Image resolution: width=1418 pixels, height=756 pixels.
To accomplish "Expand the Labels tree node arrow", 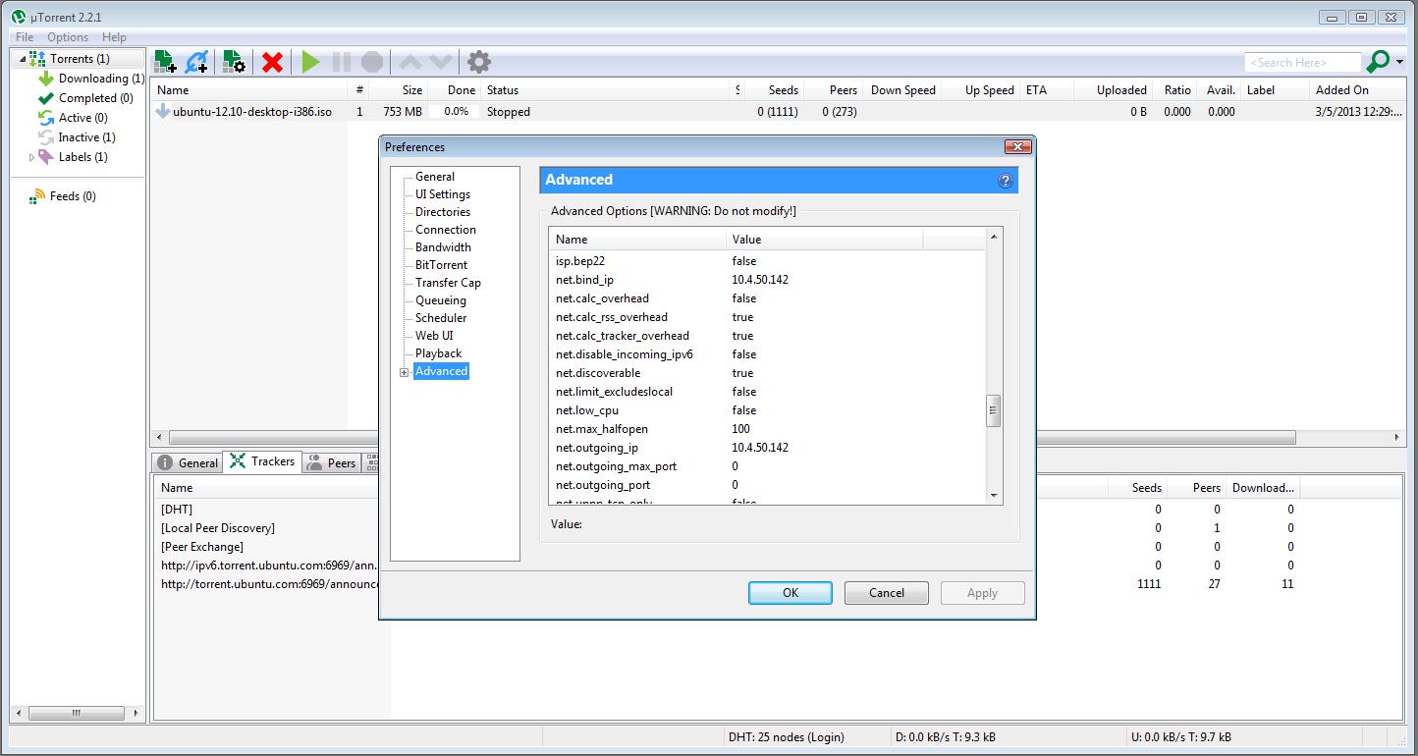I will (31, 157).
